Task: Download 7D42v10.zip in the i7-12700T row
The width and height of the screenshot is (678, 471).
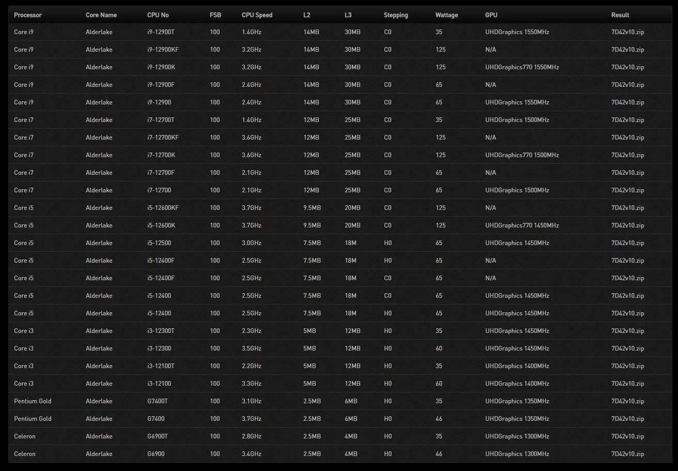Action: [x=628, y=120]
